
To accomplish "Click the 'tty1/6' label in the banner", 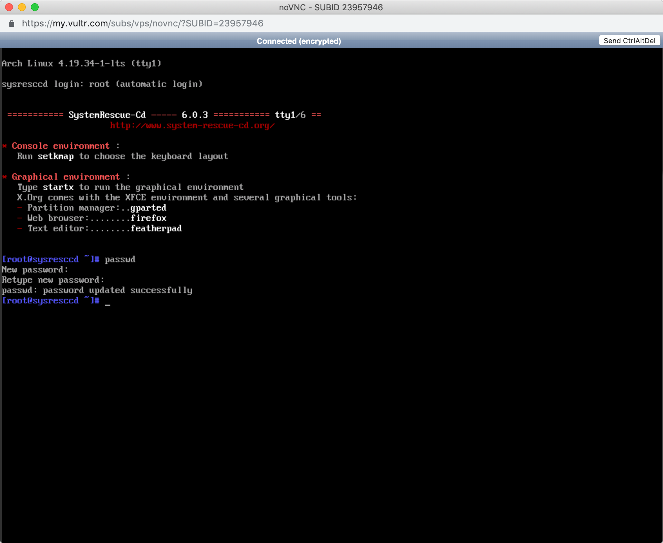I will tap(290, 115).
